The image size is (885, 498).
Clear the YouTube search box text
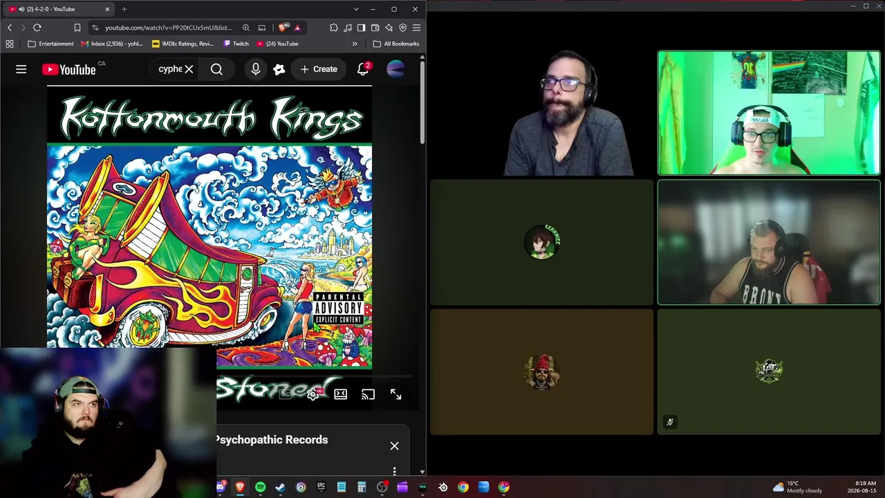click(x=189, y=69)
